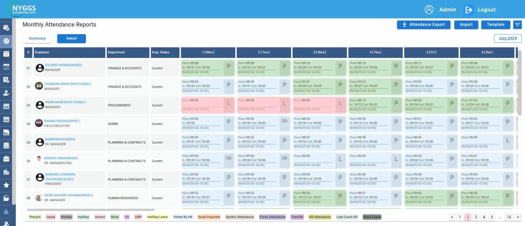Click the Logout arrow icon

[469, 10]
